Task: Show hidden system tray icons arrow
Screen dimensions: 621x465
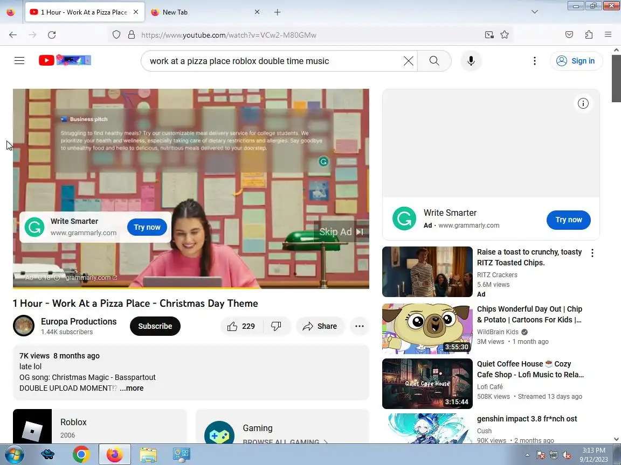Action: 527,455
